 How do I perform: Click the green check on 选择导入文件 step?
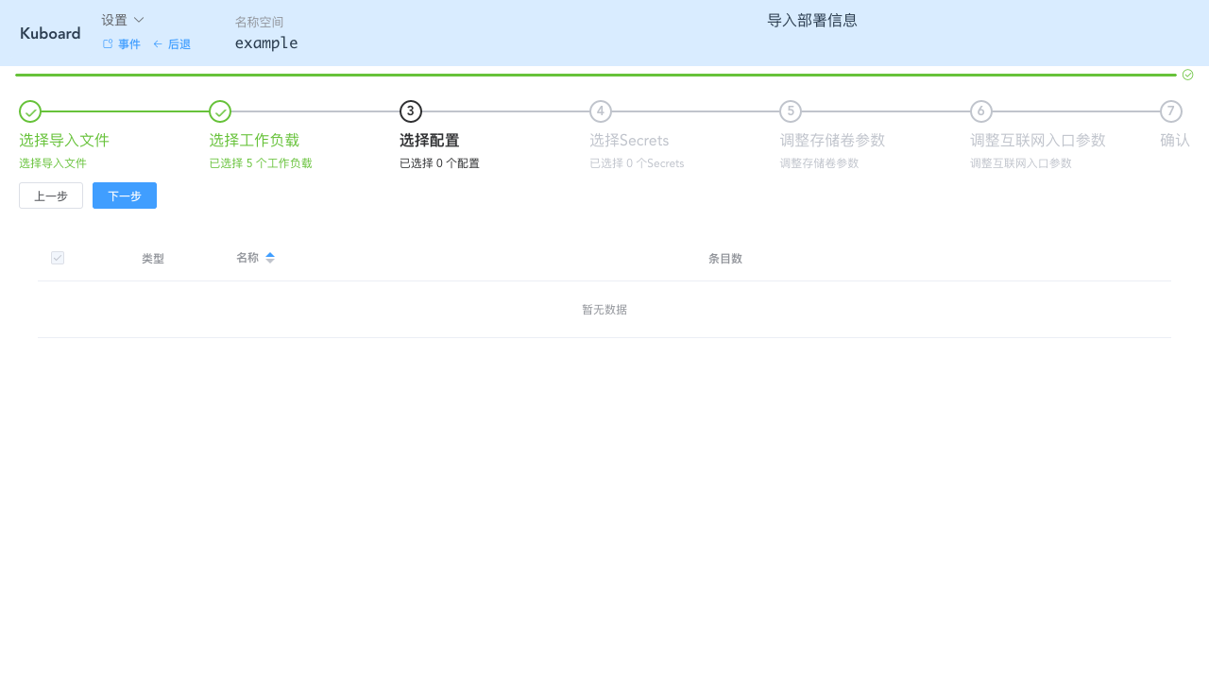tap(29, 111)
